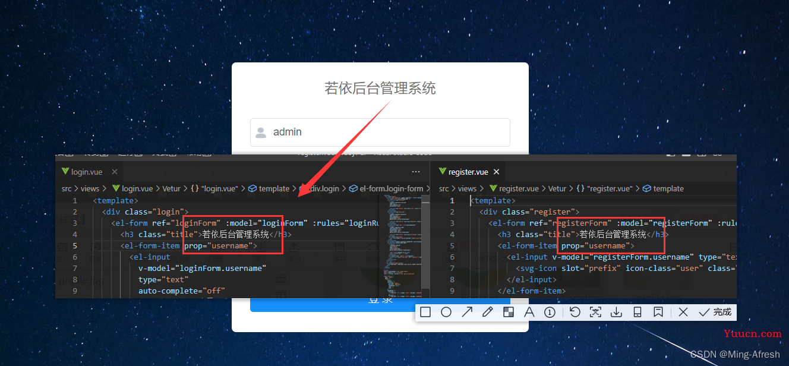Click v-model="loginForm.username" code line
789x366 pixels.
(202, 268)
